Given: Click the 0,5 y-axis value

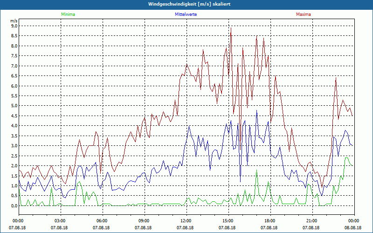Looking at the screenshot, I should point(14,196).
